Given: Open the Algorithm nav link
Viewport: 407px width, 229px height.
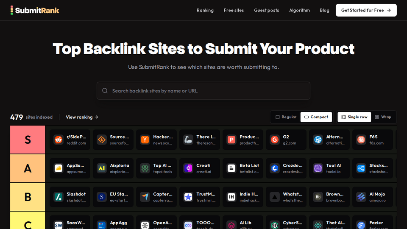Looking at the screenshot, I should (300, 10).
